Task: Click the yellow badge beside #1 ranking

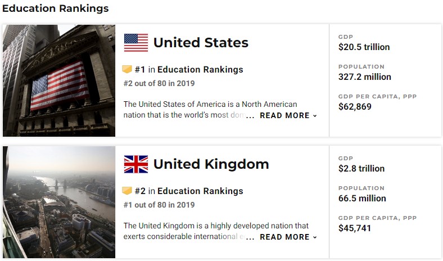Action: 127,69
